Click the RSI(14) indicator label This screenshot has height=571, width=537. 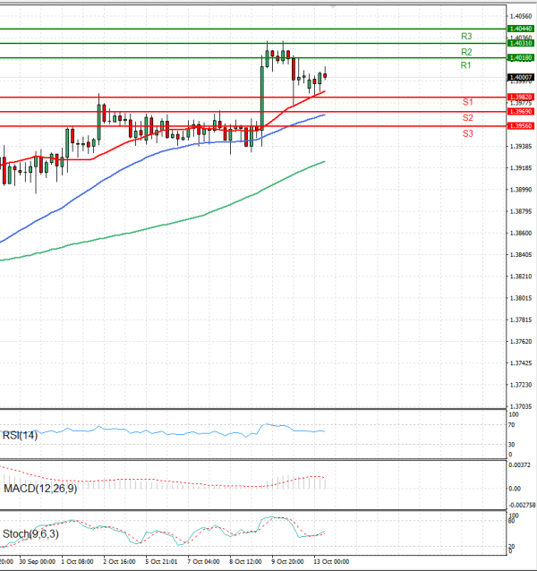click(21, 435)
